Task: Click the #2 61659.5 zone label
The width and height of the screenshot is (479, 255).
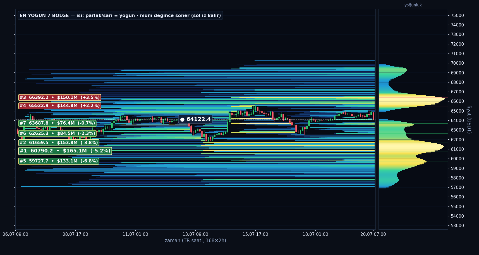Action: pos(59,143)
